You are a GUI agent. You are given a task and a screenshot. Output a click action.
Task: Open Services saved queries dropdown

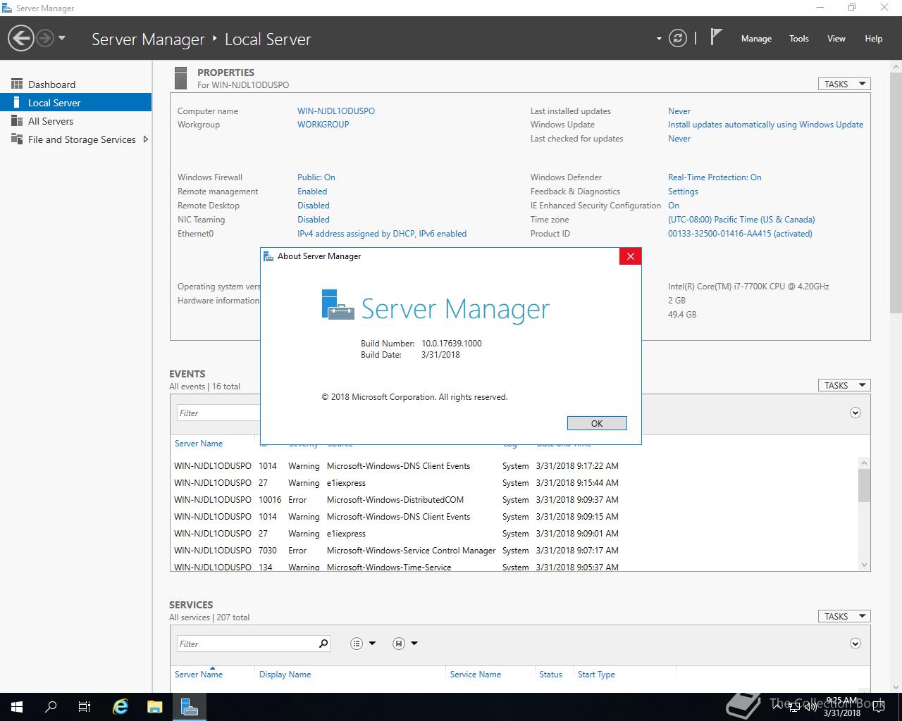[405, 643]
